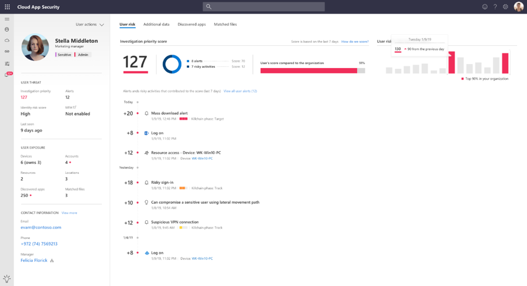Click Stella Middleton's profile photo

pyautogui.click(x=35, y=47)
